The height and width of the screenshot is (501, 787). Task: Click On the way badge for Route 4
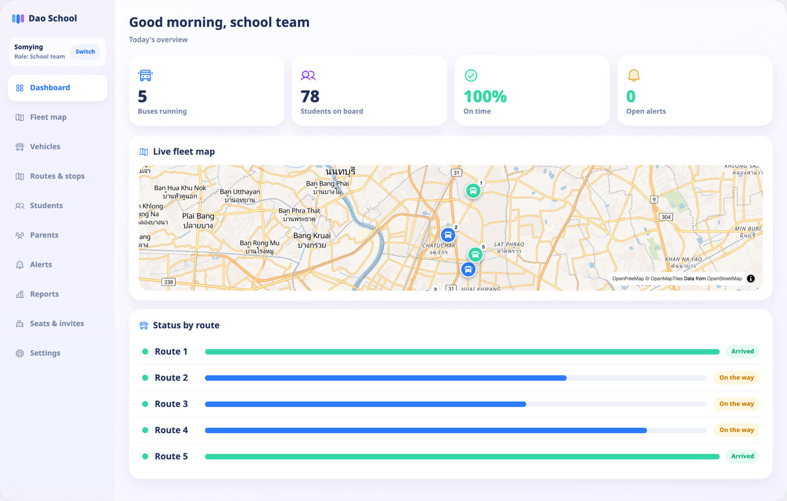[x=736, y=430]
